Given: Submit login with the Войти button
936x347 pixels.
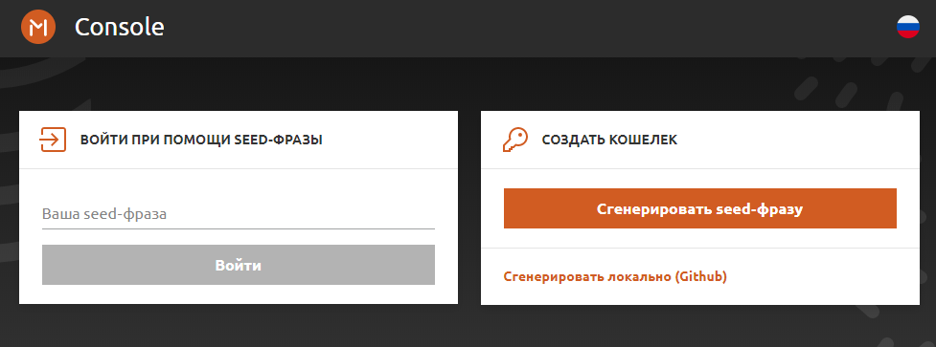Looking at the screenshot, I should (x=239, y=265).
